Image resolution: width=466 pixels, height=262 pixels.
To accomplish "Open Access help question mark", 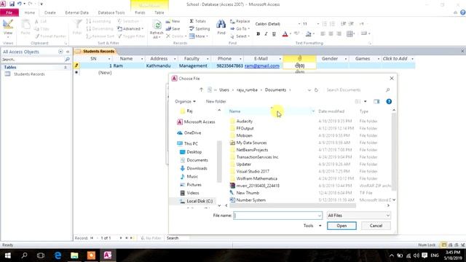I will point(463,12).
